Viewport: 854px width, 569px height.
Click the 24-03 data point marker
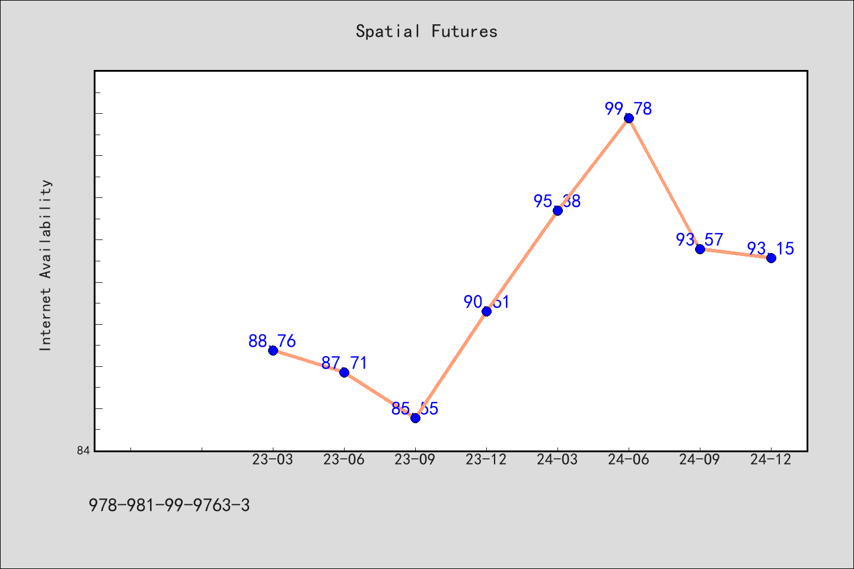(557, 210)
